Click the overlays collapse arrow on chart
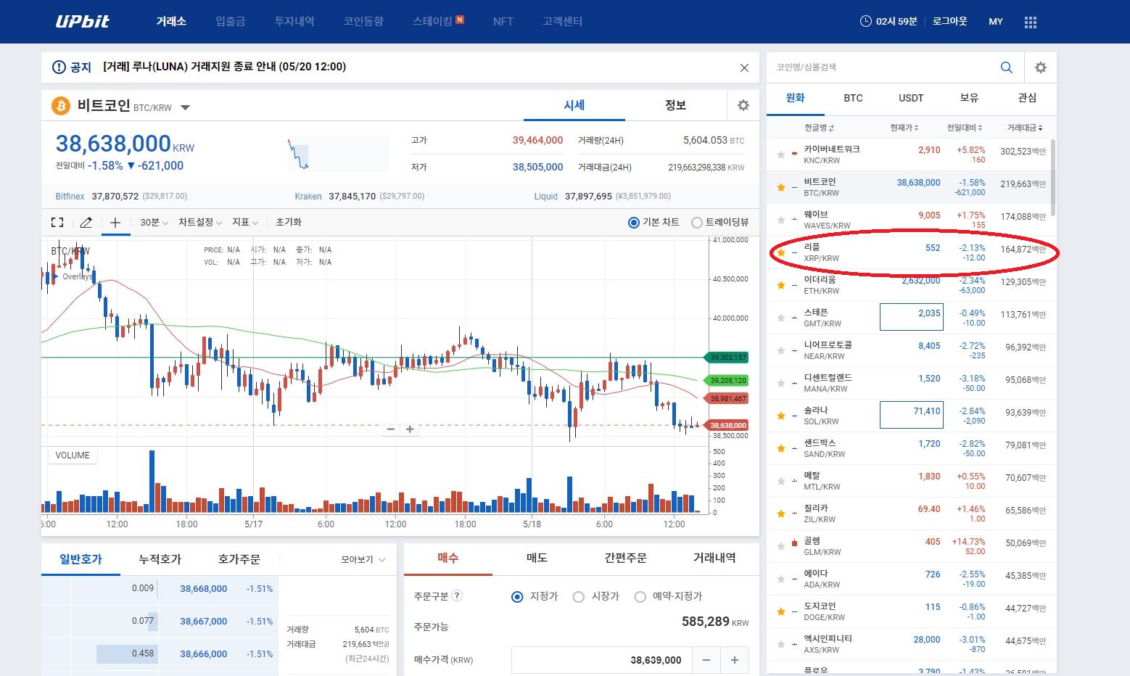This screenshot has height=676, width=1130. (56, 276)
